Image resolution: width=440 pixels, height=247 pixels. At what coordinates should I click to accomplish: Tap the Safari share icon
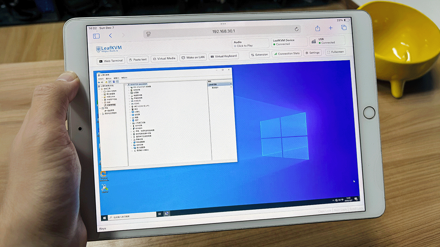pos(318,28)
